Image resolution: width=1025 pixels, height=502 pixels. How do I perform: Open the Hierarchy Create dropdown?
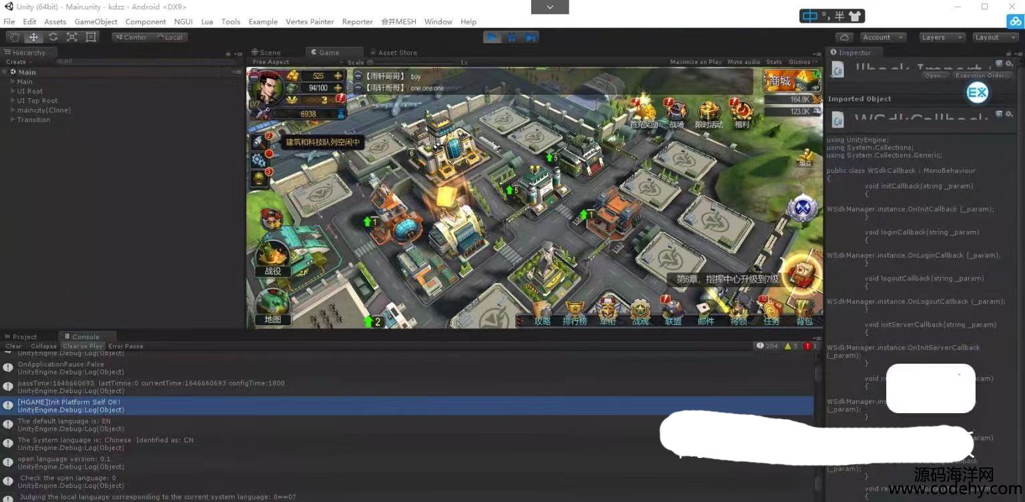tap(19, 62)
